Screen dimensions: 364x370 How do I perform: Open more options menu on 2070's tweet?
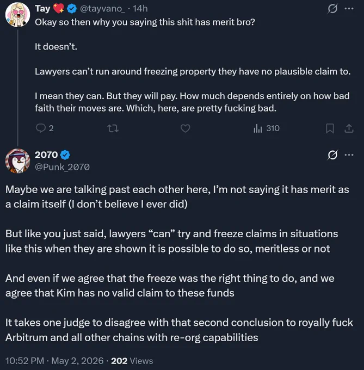click(x=349, y=155)
